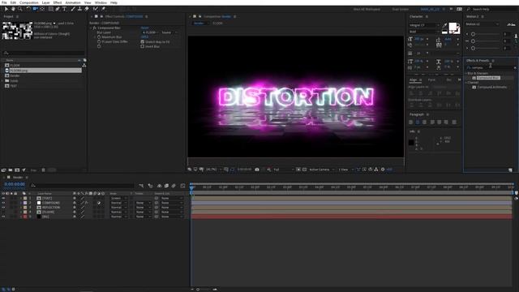Select the Hand tool
Screen dimensions: 519x292
[x=13, y=9]
